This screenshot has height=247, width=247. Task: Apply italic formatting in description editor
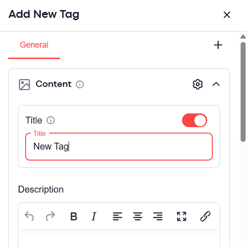point(94,216)
